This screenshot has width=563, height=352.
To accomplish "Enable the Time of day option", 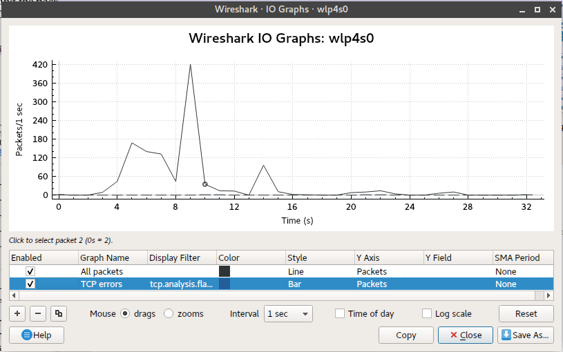I will [x=340, y=313].
